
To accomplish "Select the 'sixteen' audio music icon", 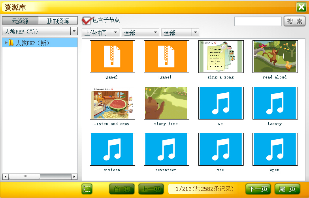I will 112,149.
